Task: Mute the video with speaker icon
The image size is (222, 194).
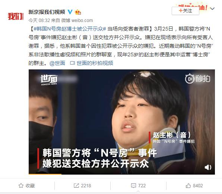Action: point(208,168)
